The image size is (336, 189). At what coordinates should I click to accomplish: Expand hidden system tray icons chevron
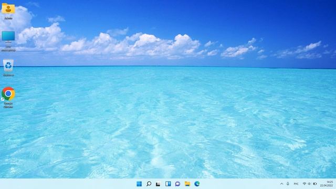[281, 184]
